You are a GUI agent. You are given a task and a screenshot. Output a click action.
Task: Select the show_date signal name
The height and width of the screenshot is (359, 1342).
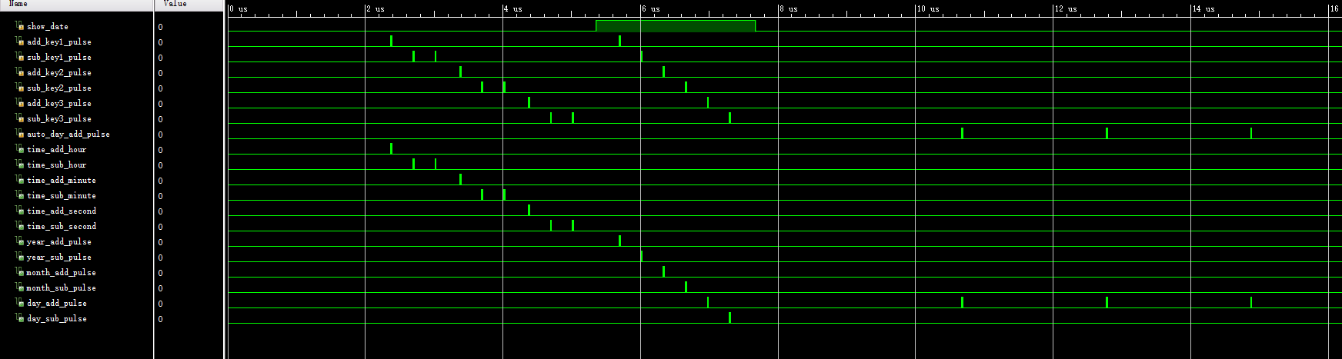pos(48,26)
